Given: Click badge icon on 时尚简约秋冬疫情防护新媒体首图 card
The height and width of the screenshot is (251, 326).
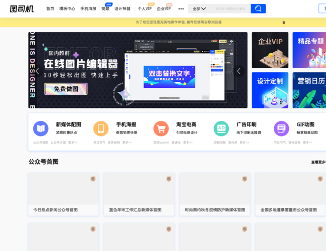Looking at the screenshot, I should tap(244, 179).
